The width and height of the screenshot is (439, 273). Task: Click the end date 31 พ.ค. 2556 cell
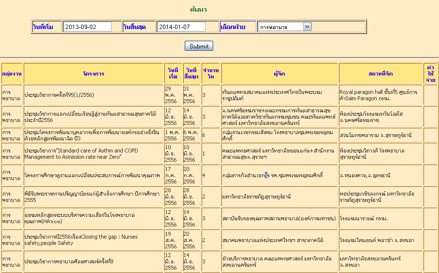[191, 95]
